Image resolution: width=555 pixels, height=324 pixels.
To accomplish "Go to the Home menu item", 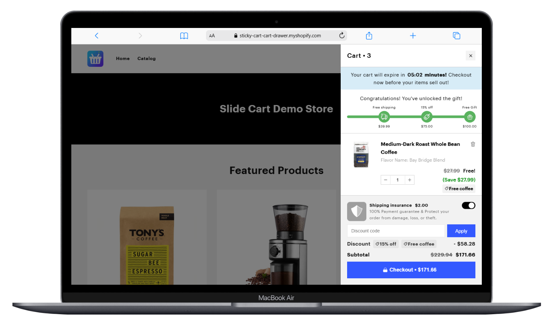I will pyautogui.click(x=123, y=59).
